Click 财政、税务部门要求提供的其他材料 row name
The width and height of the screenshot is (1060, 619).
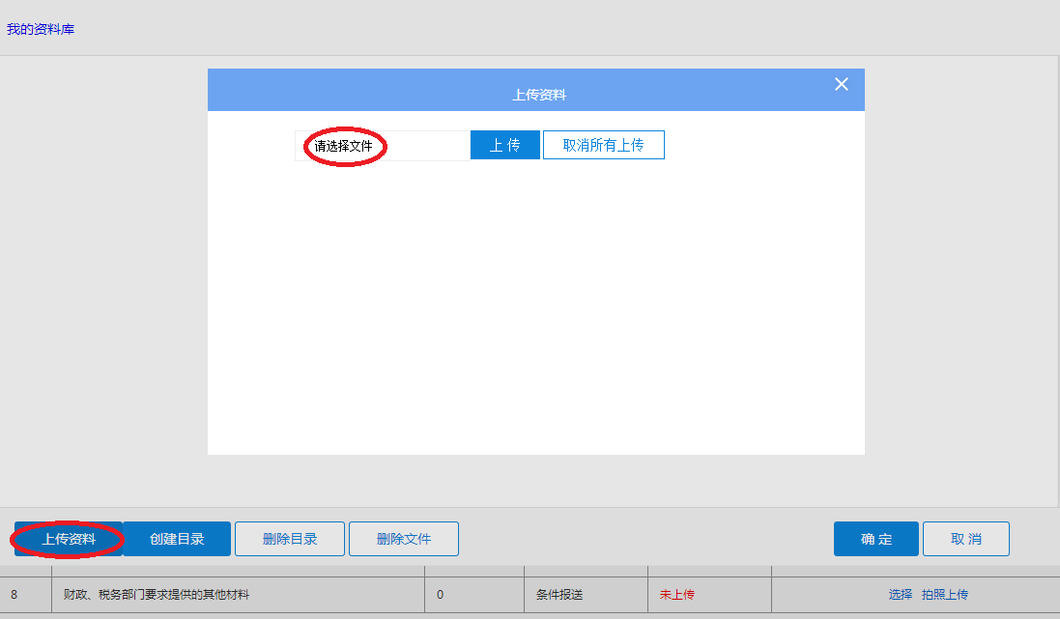click(x=156, y=595)
